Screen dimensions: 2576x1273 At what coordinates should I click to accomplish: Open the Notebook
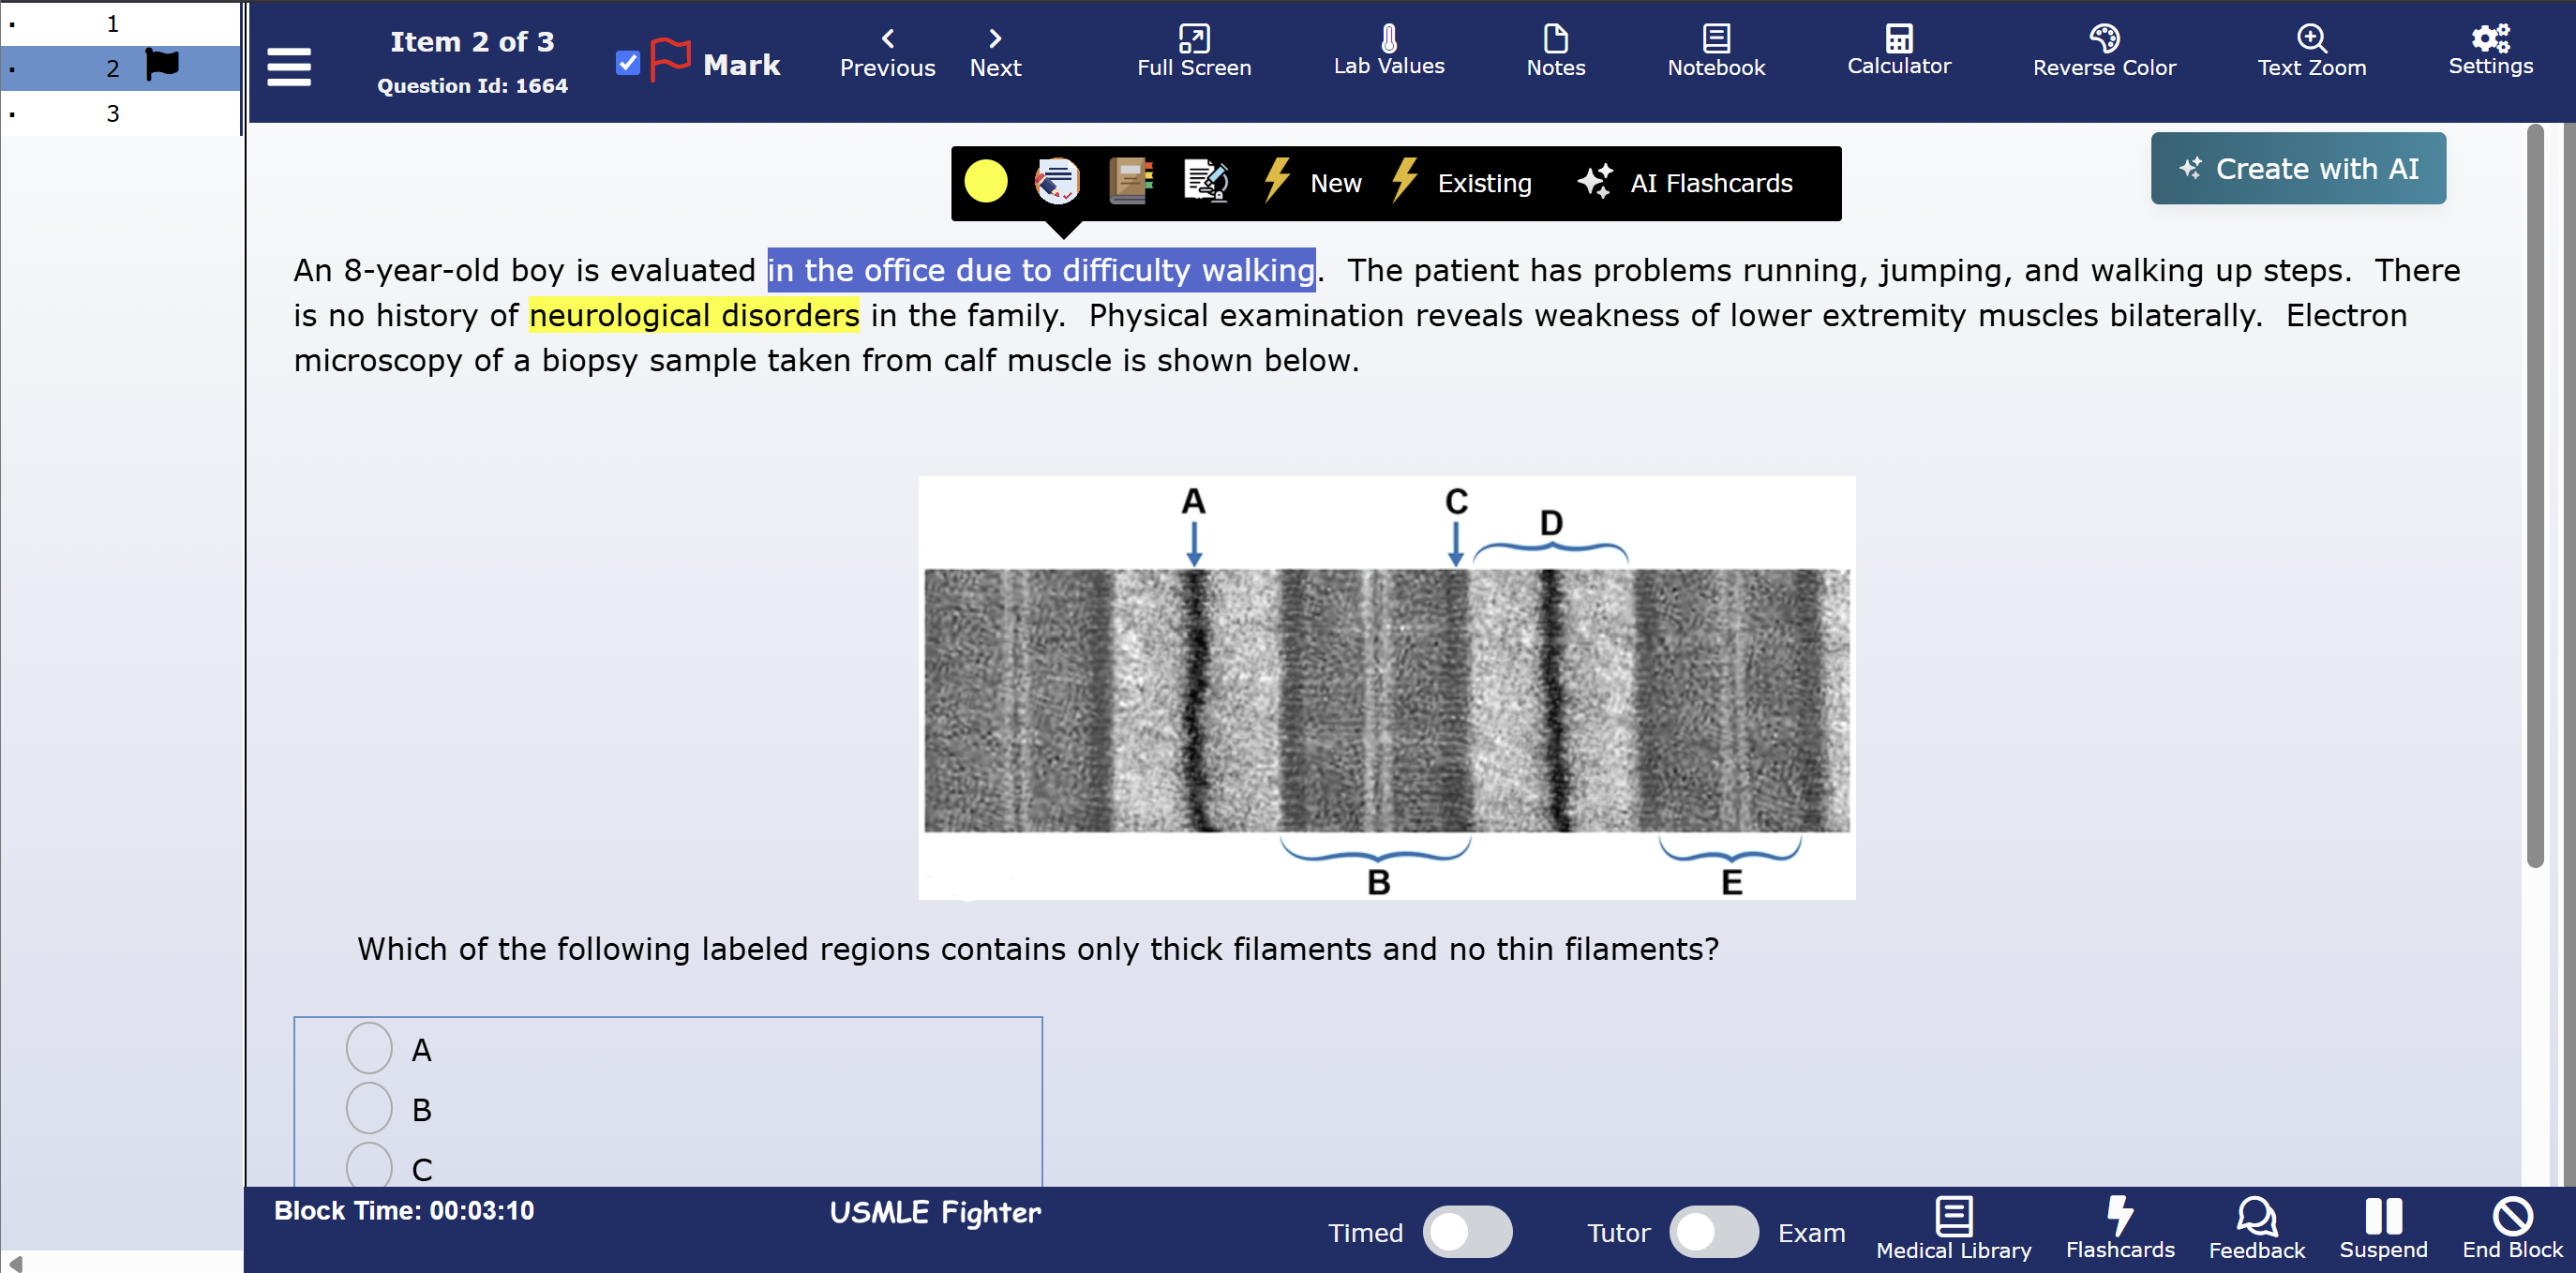[1715, 50]
